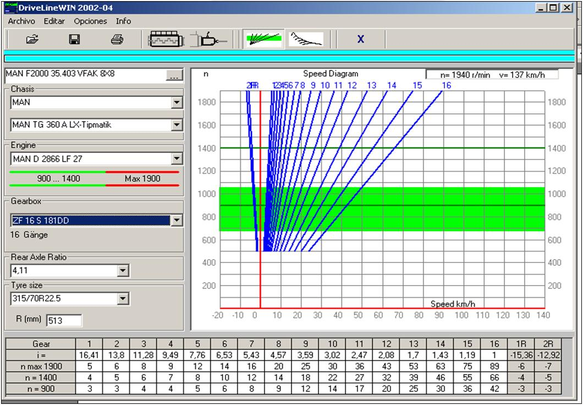Viewport: 583px width, 405px height.
Task: Open the Info menu
Action: coord(123,21)
